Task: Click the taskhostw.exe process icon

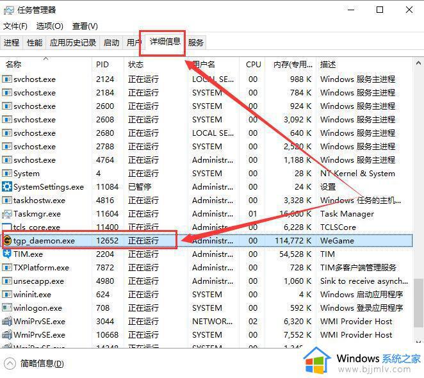Action: (7, 201)
